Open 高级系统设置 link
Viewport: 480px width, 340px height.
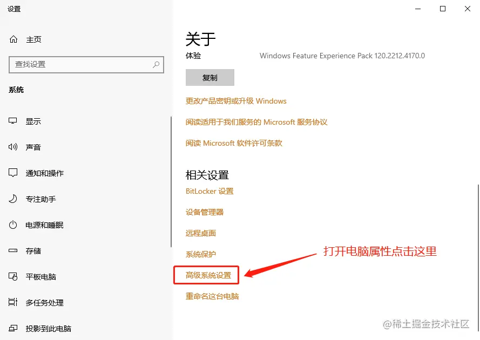[x=208, y=275]
